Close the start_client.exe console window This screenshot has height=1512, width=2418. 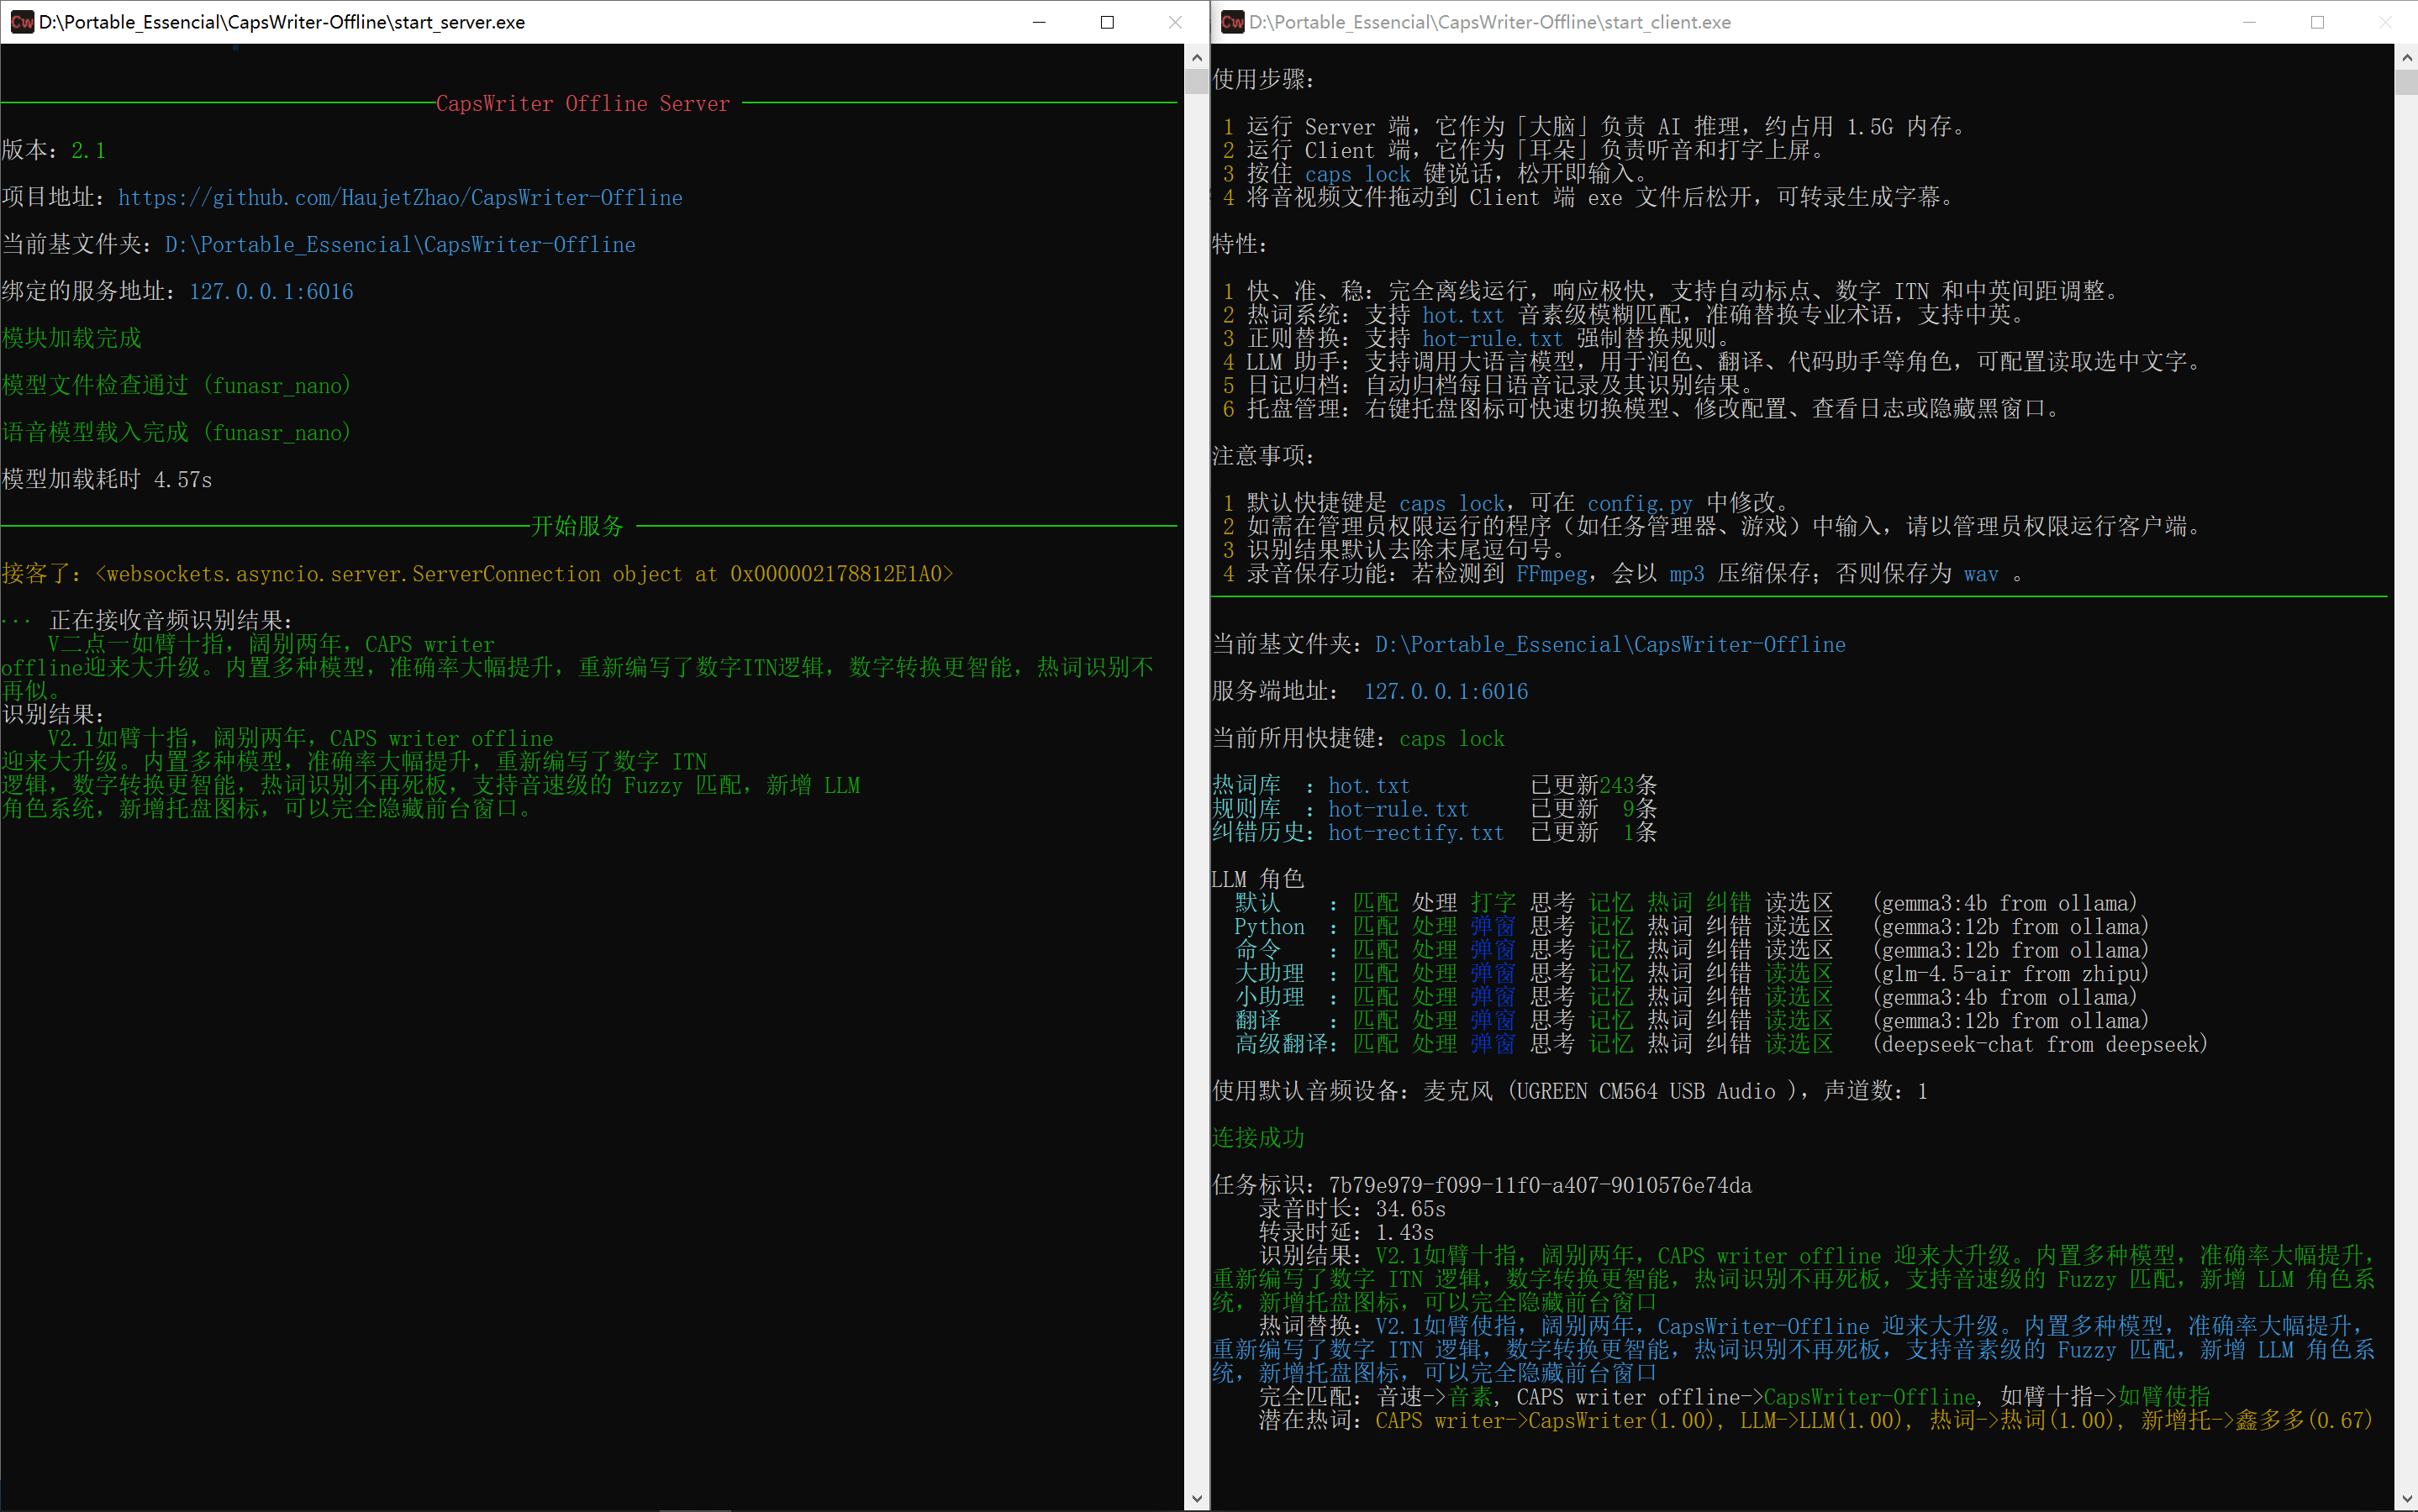[x=2385, y=22]
